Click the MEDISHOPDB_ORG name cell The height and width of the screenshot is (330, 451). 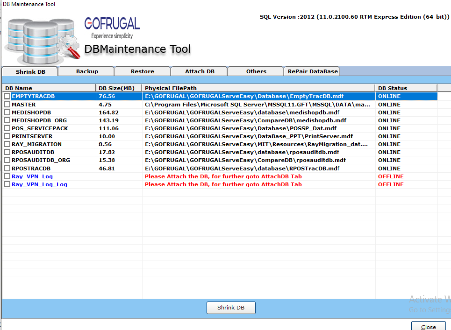pos(39,120)
